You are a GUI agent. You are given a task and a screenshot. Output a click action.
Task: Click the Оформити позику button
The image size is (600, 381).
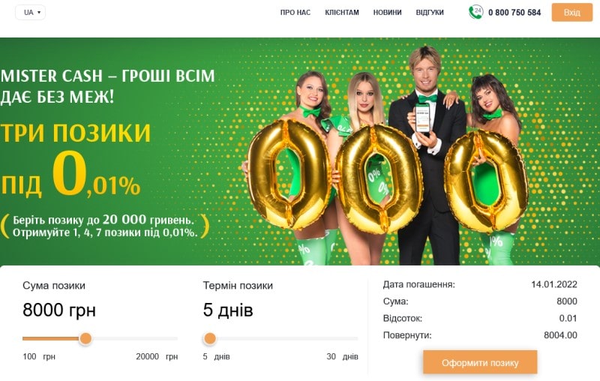tap(480, 362)
